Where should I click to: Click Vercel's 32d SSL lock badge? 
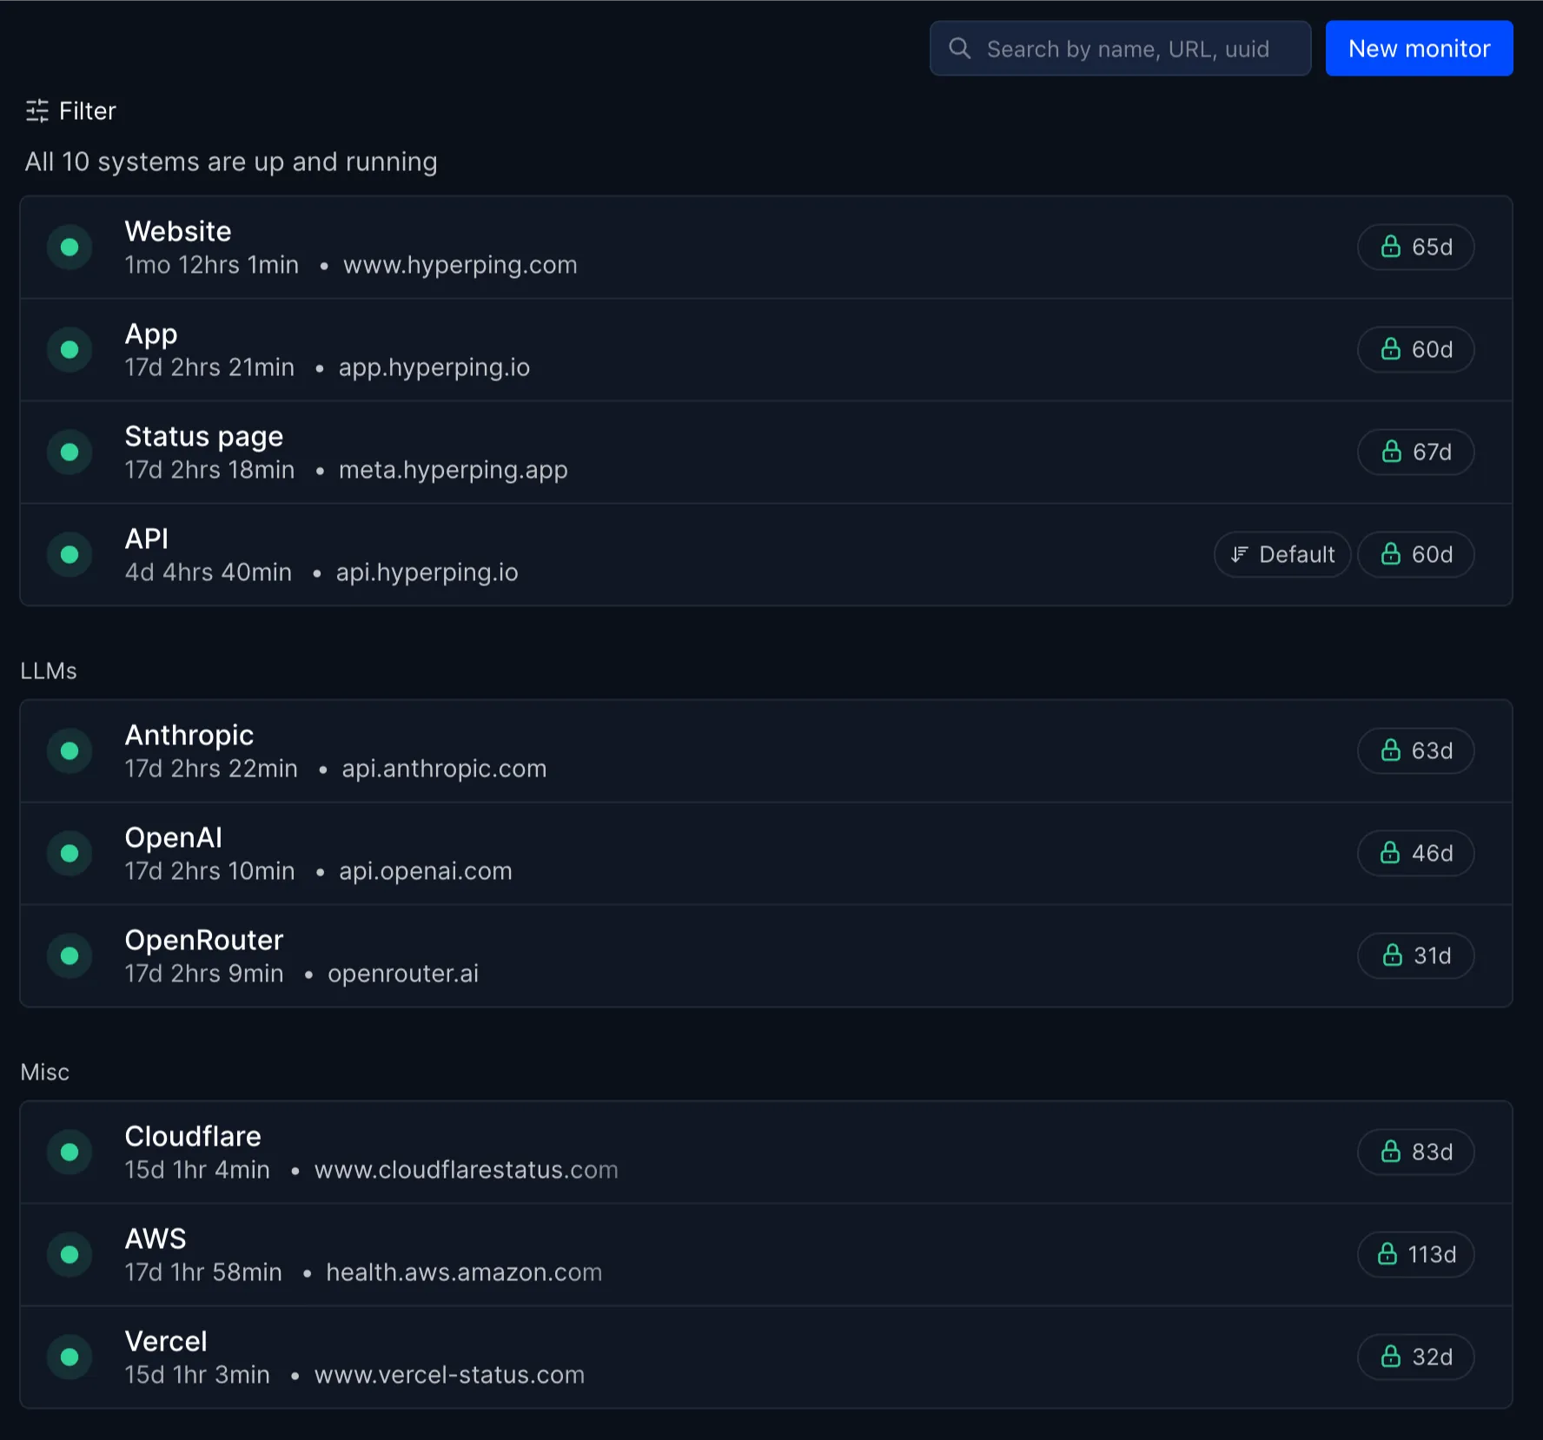click(x=1415, y=1357)
